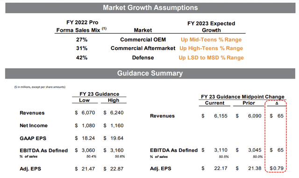Viewport: 299px width, 178px height.
Task: Click the Up LSD to MSD % Range text
Action: (211, 57)
